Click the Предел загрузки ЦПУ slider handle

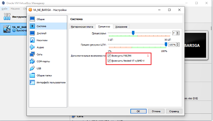pyautogui.click(x=166, y=44)
